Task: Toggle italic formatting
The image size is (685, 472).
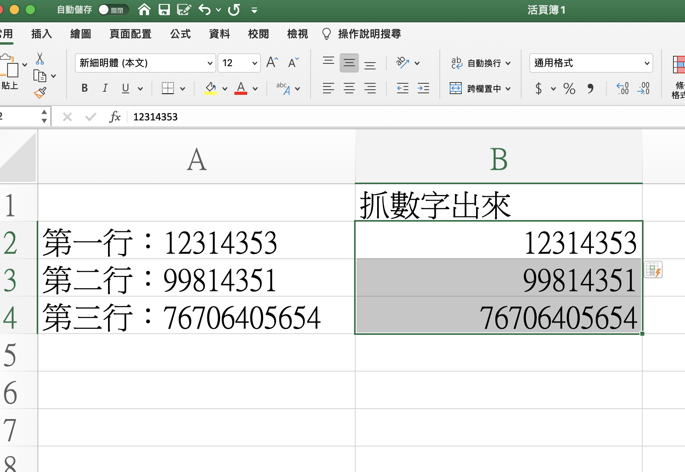Action: 105,88
